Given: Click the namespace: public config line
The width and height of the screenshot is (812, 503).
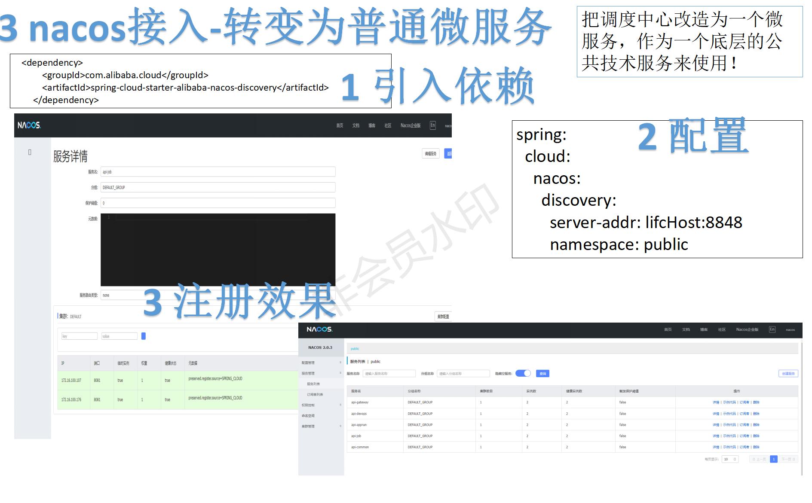Looking at the screenshot, I should 619,244.
